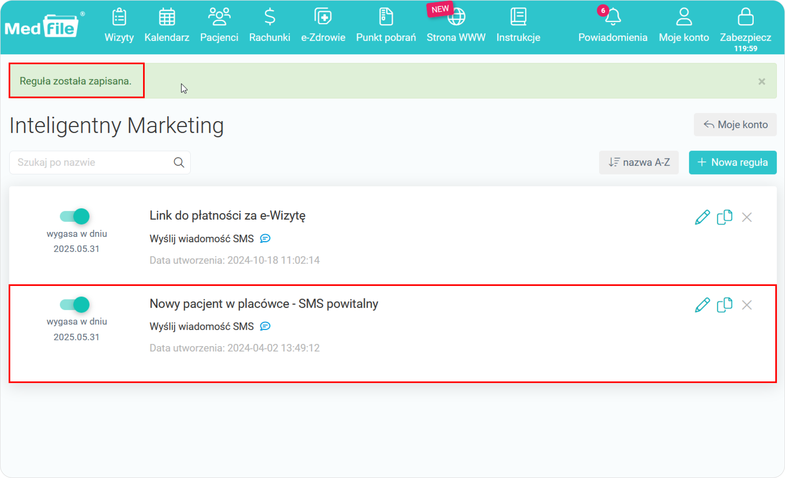Dismiss the 'Reguła została zapisana' alert
The width and height of the screenshot is (785, 478).
pyautogui.click(x=762, y=81)
